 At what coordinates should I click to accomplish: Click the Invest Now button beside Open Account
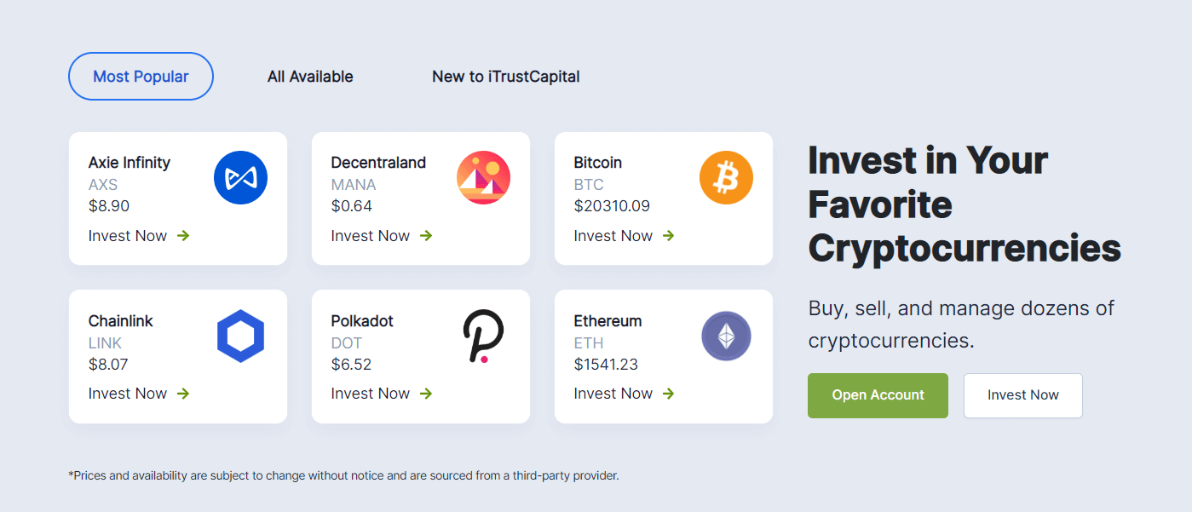1022,395
